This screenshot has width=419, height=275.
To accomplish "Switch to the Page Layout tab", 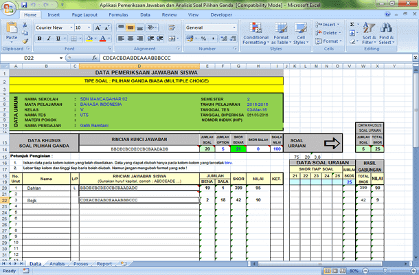I will pyautogui.click(x=84, y=14).
